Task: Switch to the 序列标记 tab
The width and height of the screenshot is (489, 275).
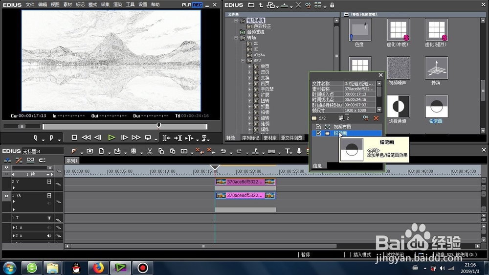Action: [x=250, y=138]
